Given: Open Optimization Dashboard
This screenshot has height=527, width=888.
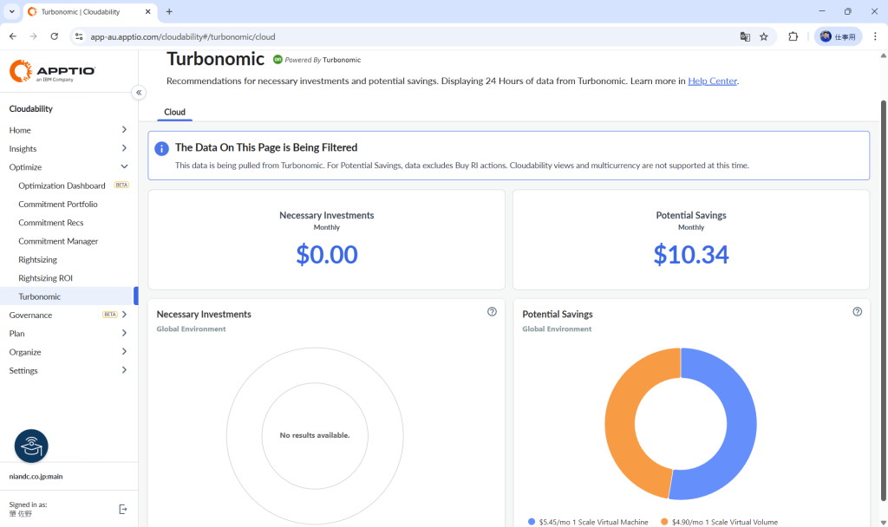Looking at the screenshot, I should click(x=62, y=185).
